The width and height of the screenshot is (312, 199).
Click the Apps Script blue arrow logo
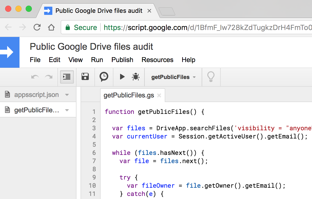click(x=10, y=52)
